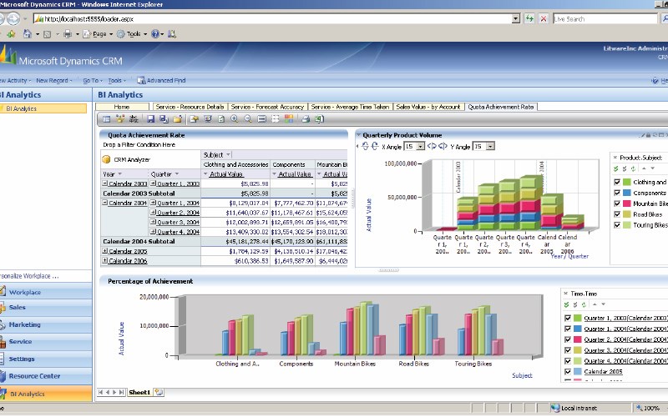Screen dimensions: 668x417
Task: Click the Zoom Out magnifier icon
Action: (248, 119)
